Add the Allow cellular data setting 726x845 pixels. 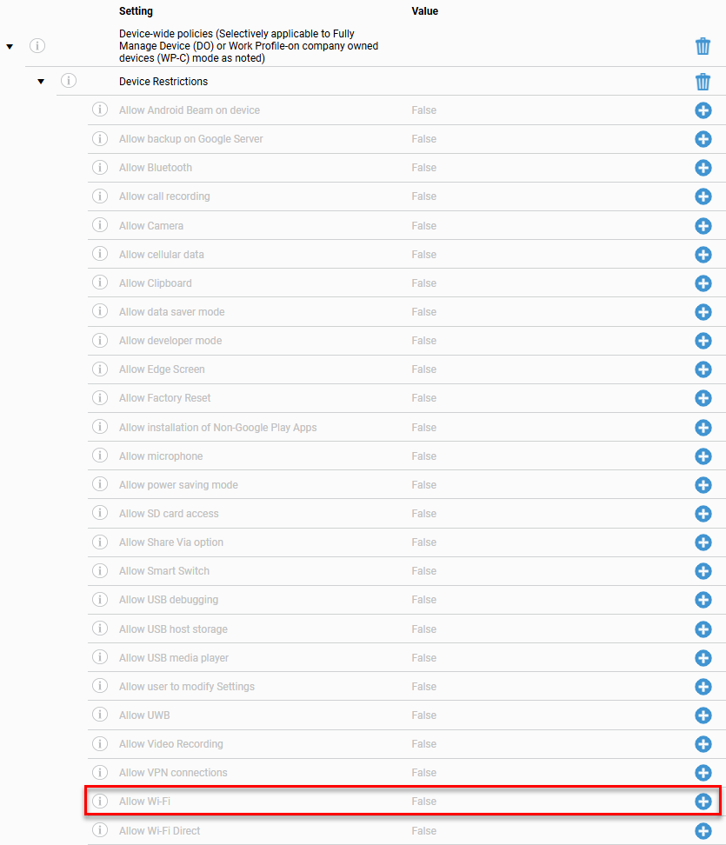703,255
